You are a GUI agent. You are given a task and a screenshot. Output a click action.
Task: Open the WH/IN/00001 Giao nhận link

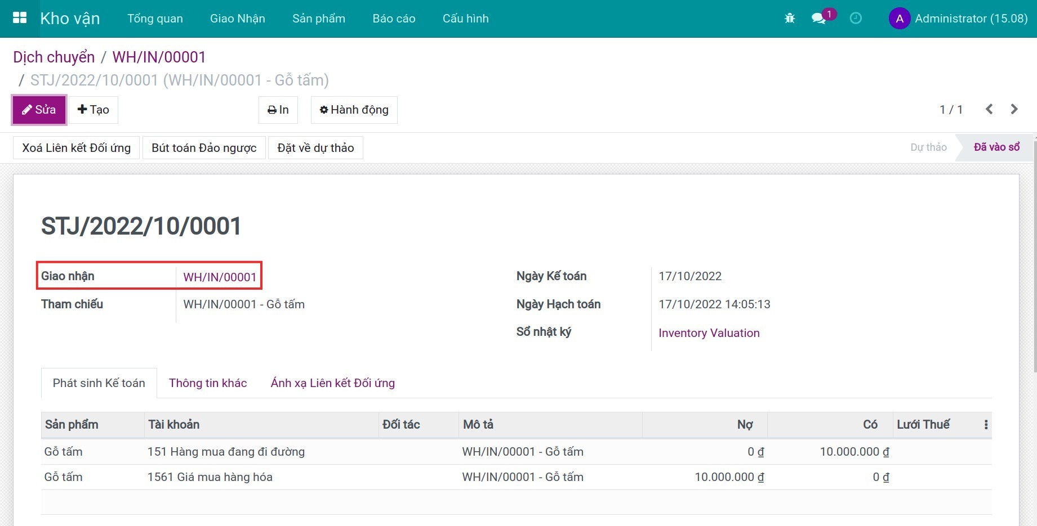click(220, 277)
